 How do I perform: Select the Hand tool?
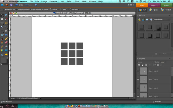tap(2, 19)
